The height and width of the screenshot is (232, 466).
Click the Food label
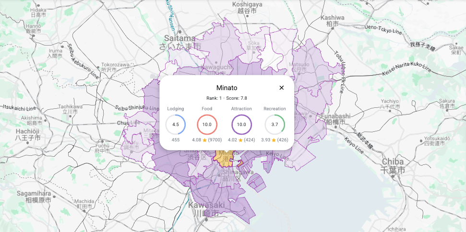click(x=207, y=109)
